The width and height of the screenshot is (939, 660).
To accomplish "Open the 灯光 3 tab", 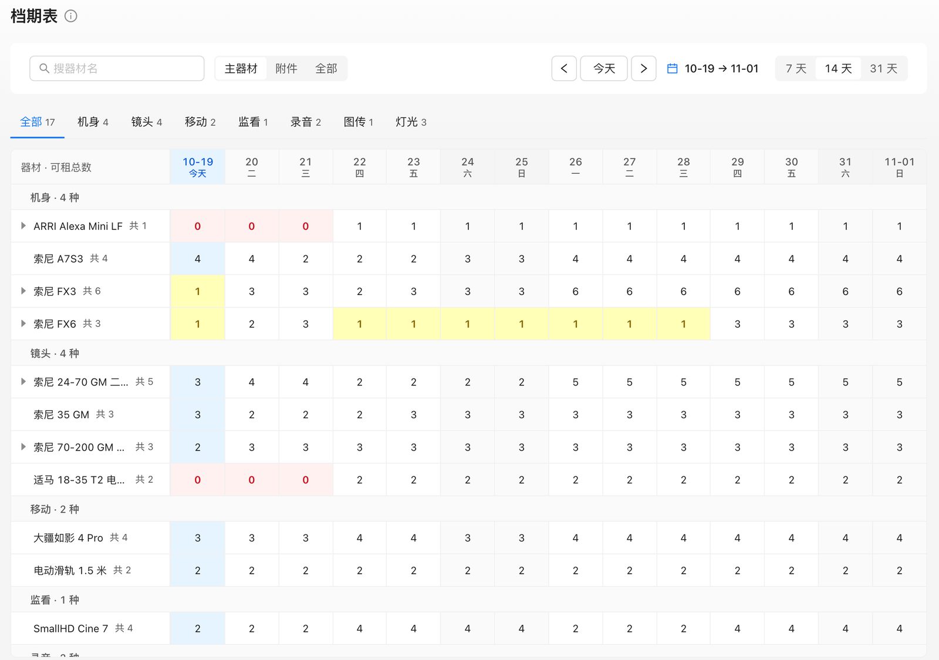I will 411,122.
